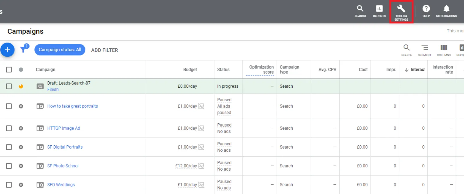Click Draft: Leads-Search-87 campaign name
464x194 pixels.
(x=69, y=83)
